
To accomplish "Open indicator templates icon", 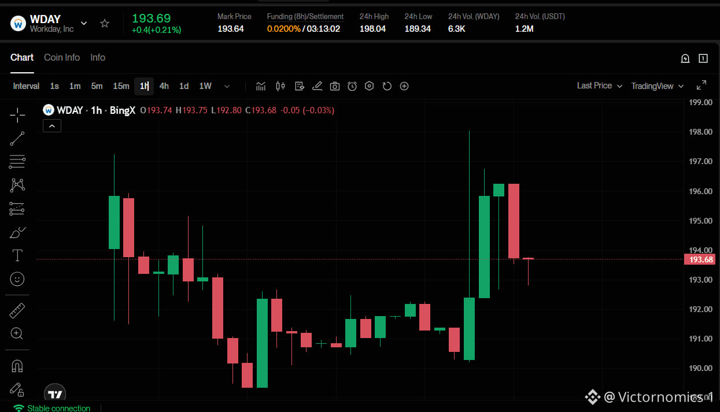I will [x=299, y=86].
